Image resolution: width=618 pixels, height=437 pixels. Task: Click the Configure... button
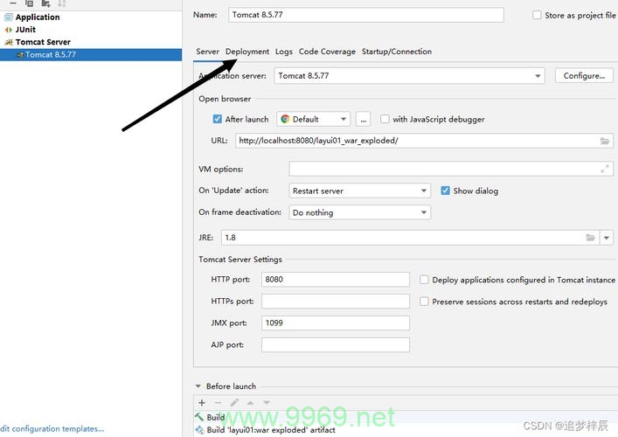584,76
